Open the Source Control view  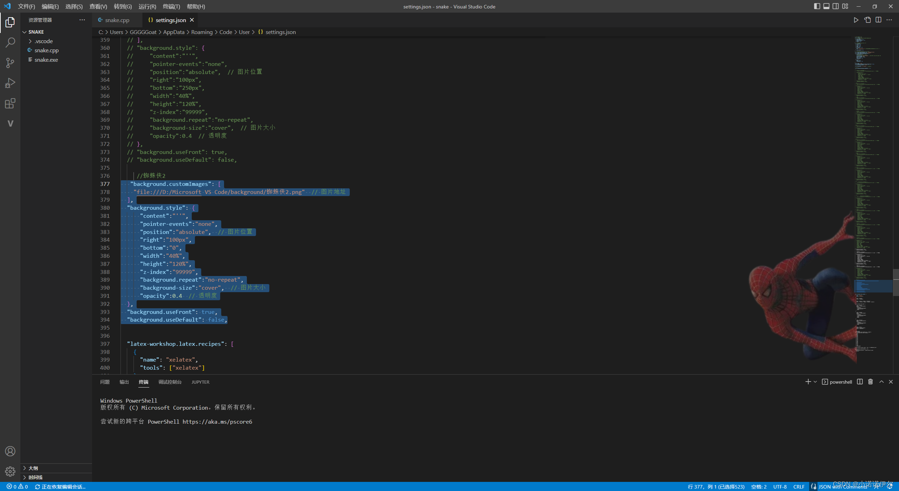[x=10, y=62]
